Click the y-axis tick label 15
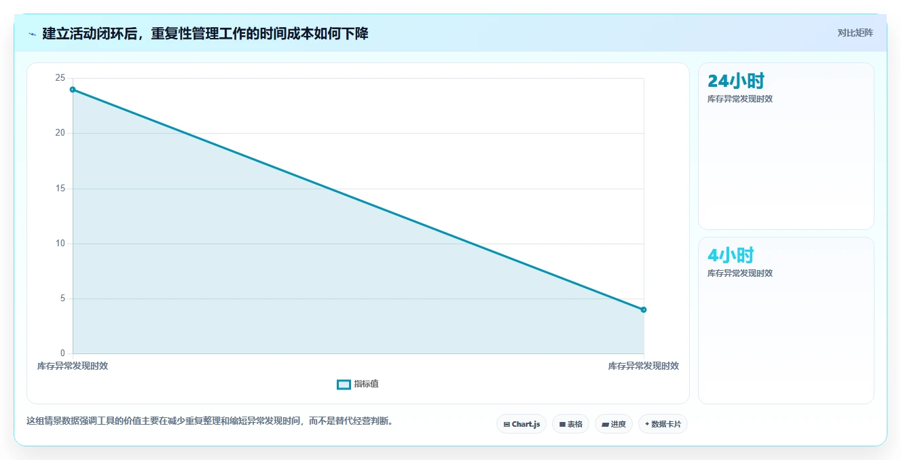901x460 pixels. click(60, 189)
